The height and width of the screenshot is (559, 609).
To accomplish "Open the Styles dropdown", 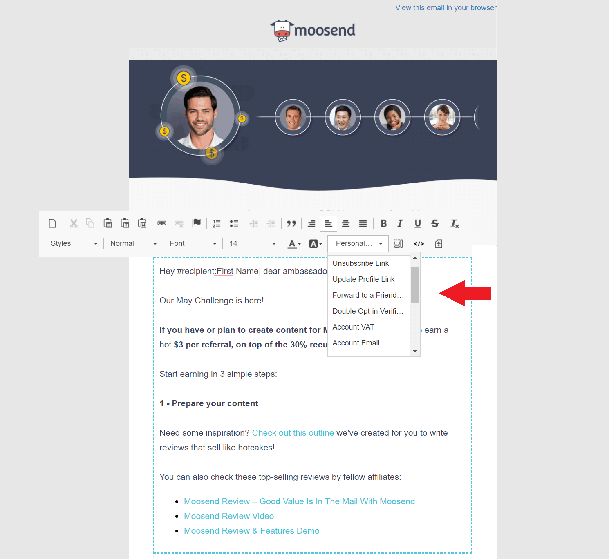I will [74, 243].
